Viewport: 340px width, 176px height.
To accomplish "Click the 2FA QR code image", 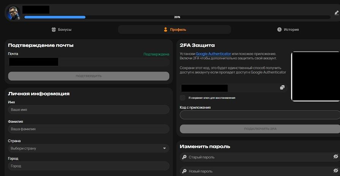I will [x=316, y=76].
